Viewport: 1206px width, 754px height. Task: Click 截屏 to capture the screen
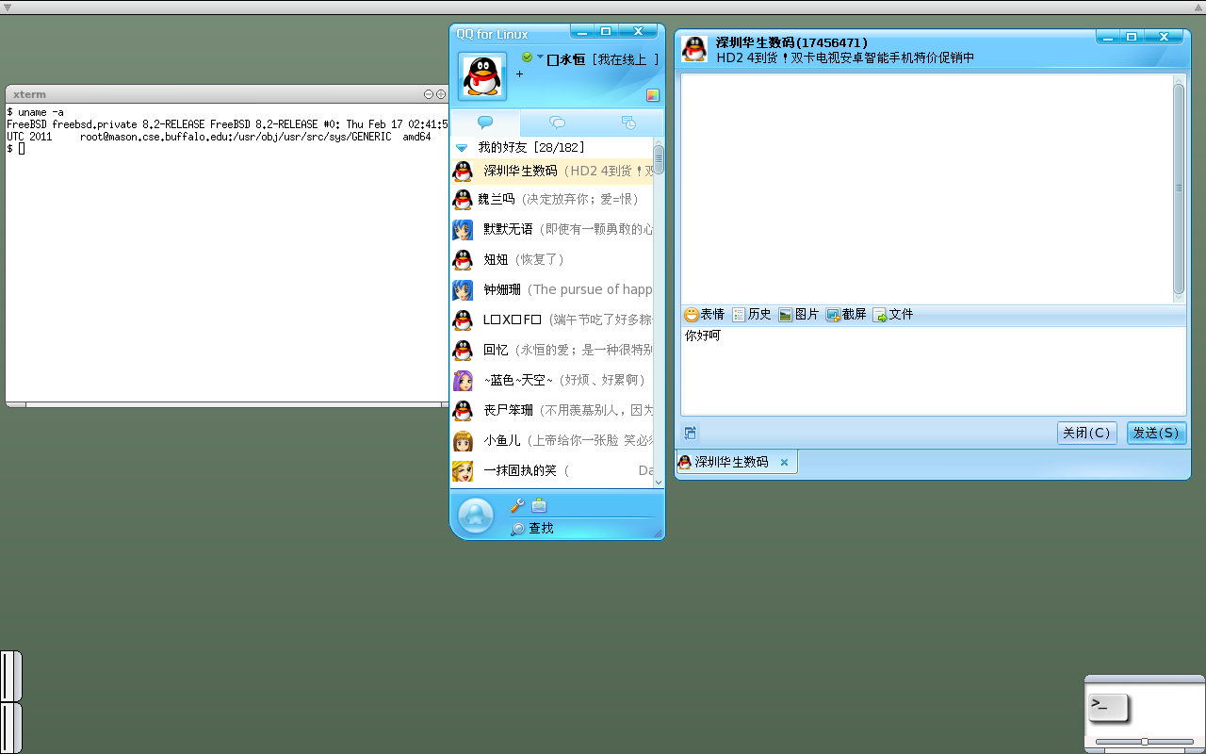click(846, 315)
